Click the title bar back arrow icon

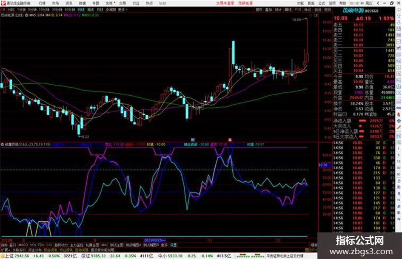[x=378, y=3]
